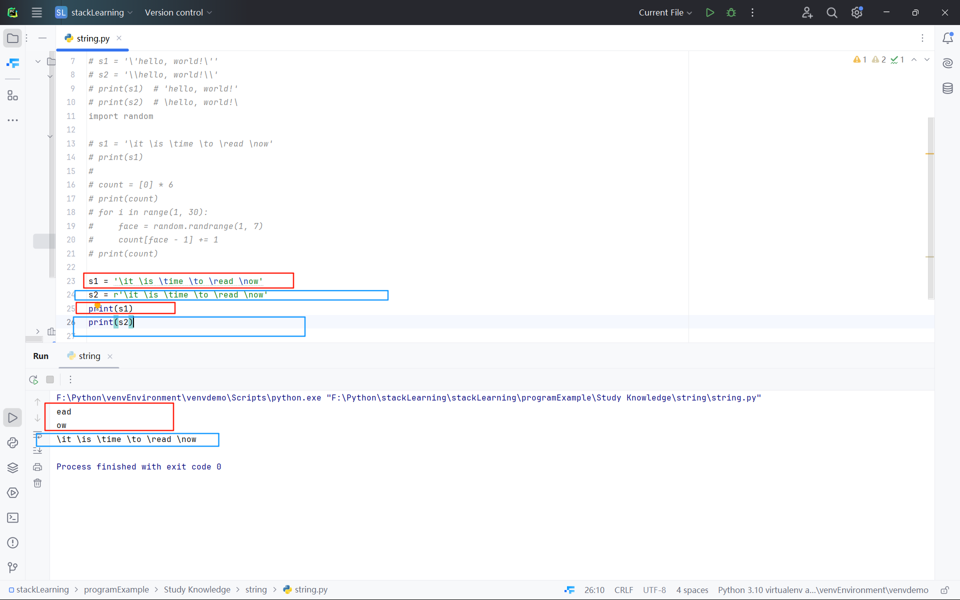Image resolution: width=960 pixels, height=600 pixels.
Task: Click the Debug bug icon
Action: click(x=731, y=12)
